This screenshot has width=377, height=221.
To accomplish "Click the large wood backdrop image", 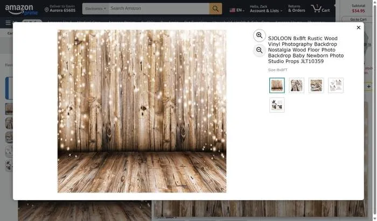I will click(142, 111).
